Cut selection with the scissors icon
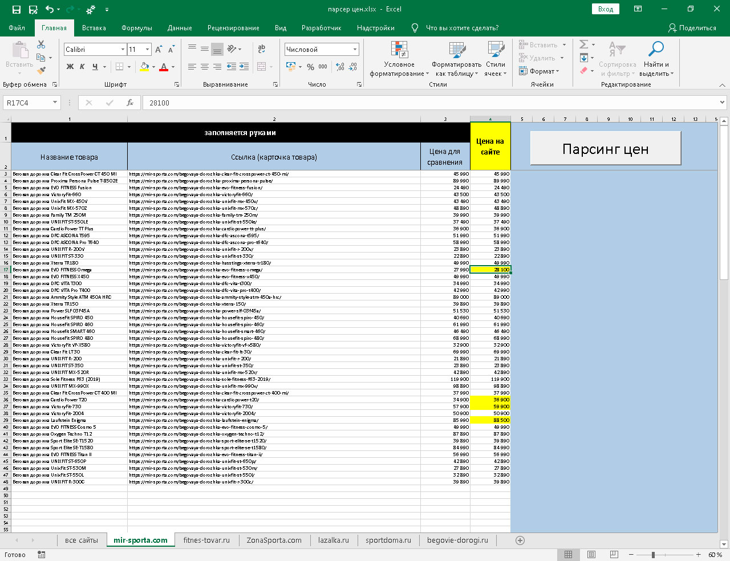 (41, 44)
